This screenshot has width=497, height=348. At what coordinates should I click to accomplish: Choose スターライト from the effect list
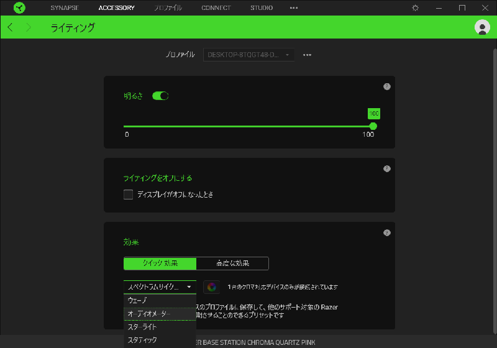click(160, 327)
